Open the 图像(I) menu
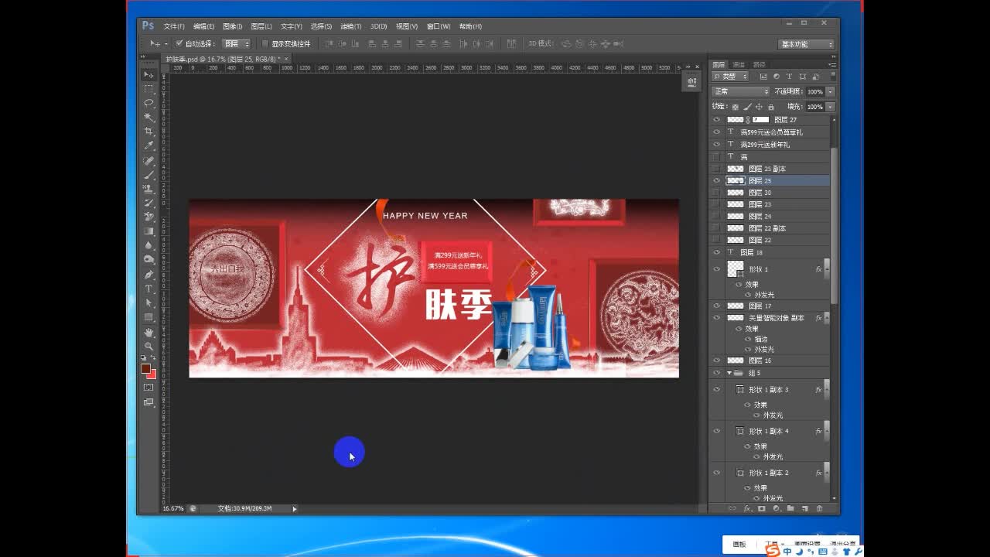This screenshot has height=557, width=990. (232, 26)
